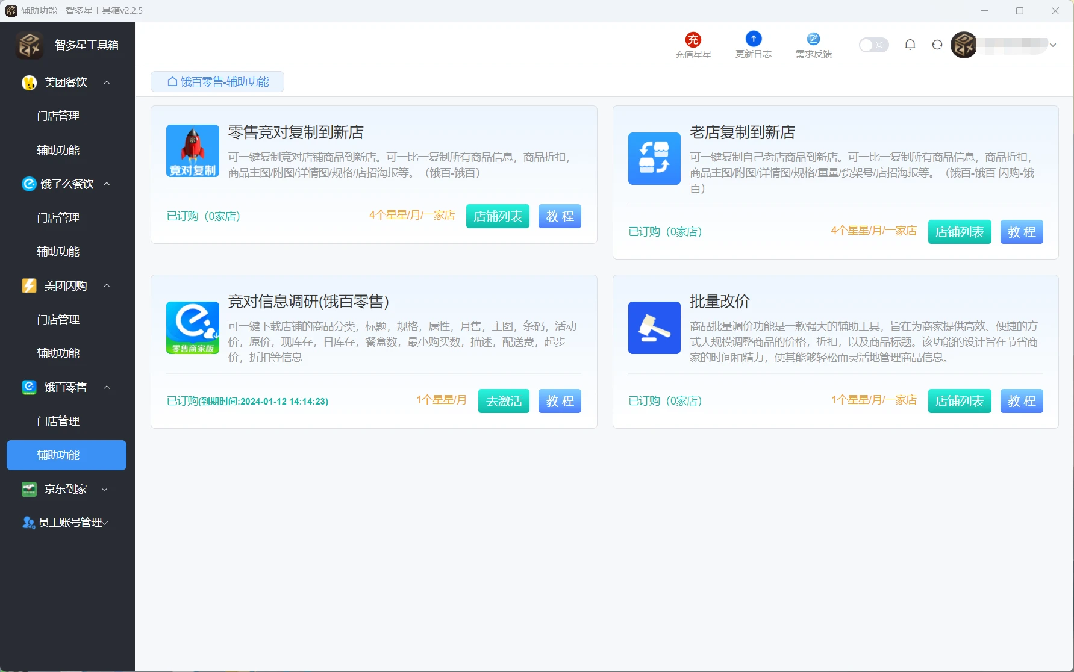Click 已订购 (0家店) in 批量改价 card

pyautogui.click(x=665, y=401)
